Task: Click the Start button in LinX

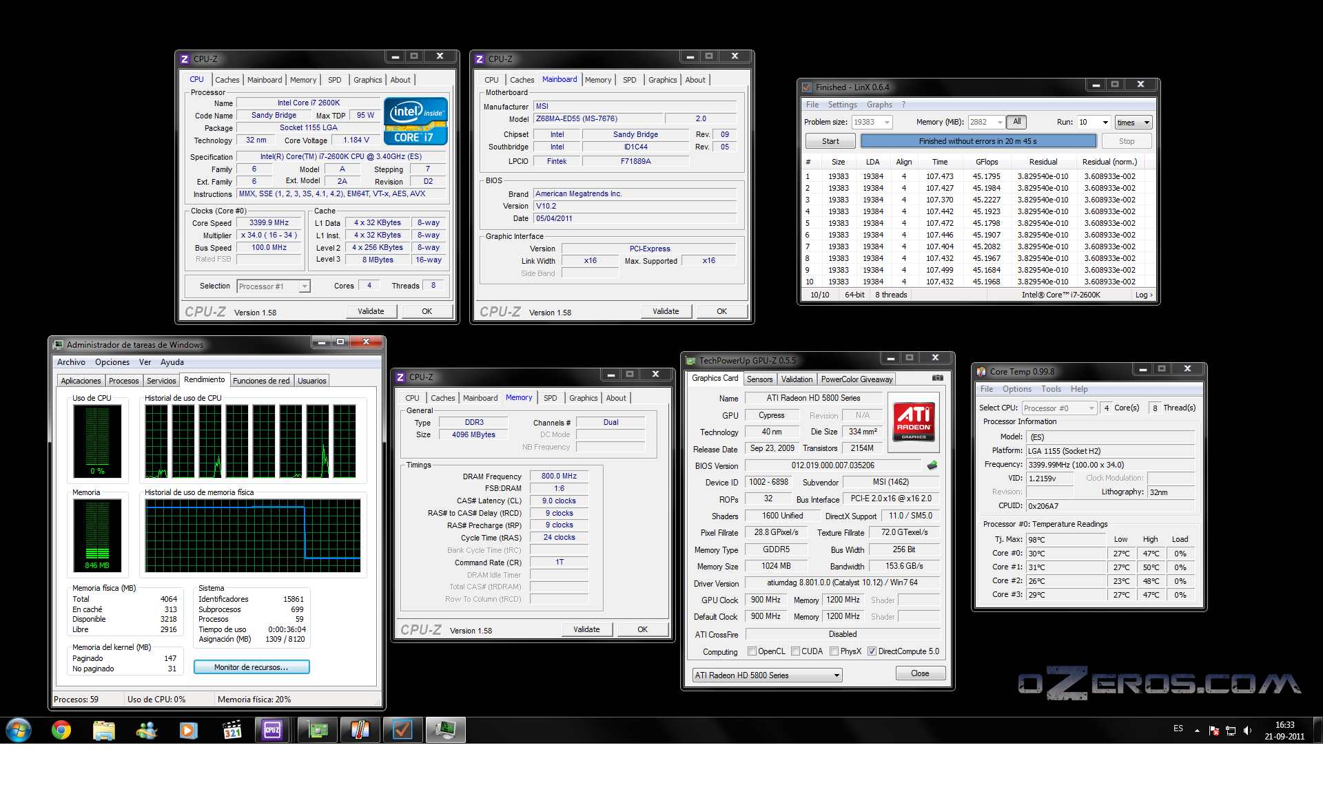Action: pos(830,141)
